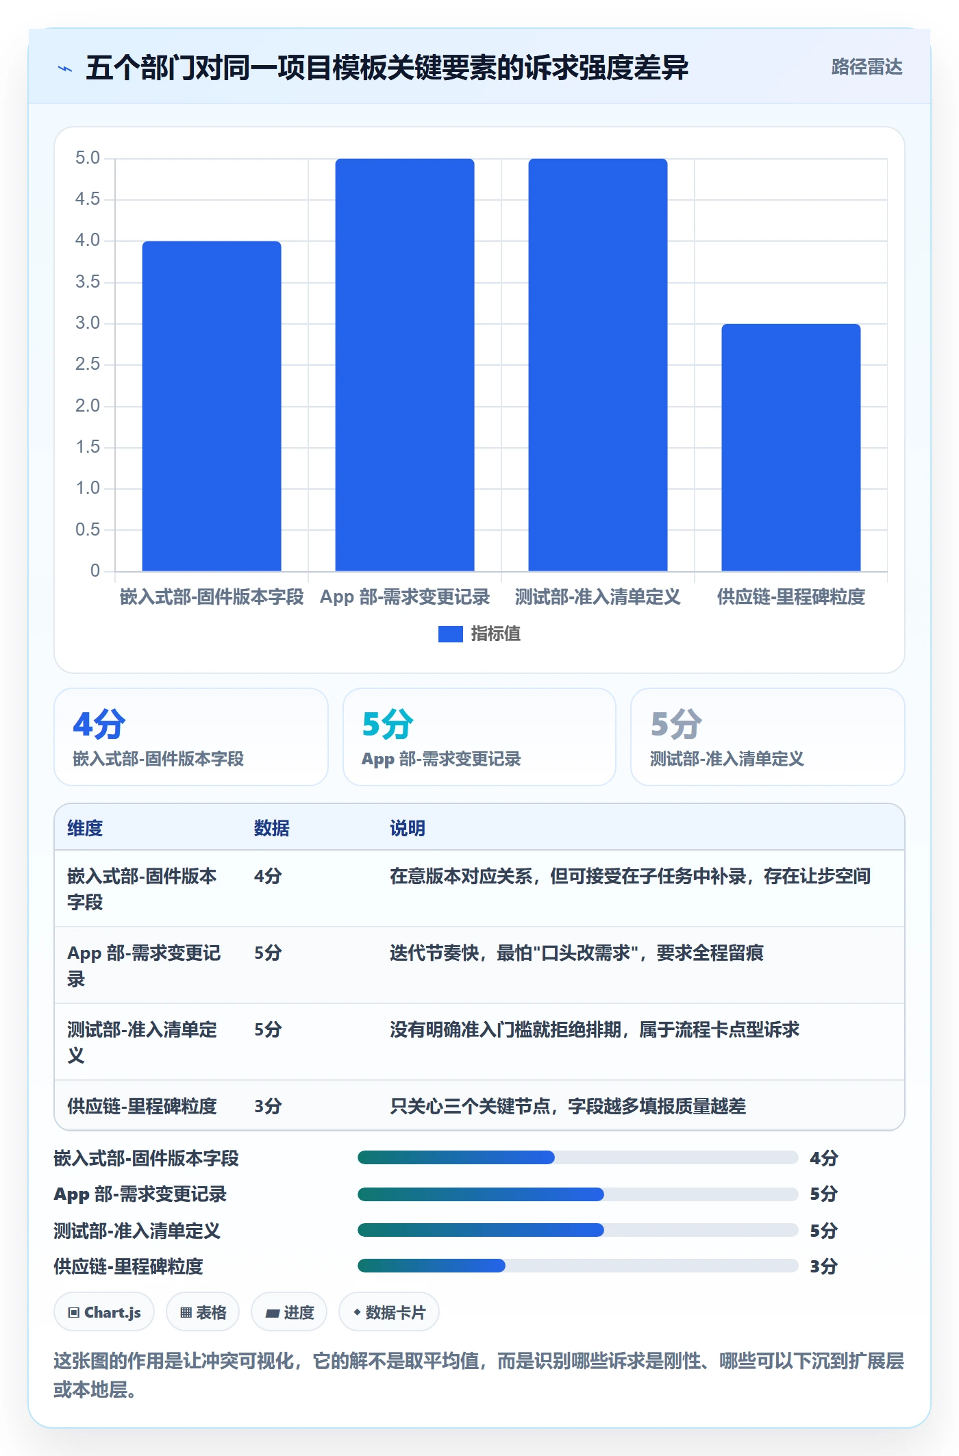Click the 嵌入式部-固件版本字段 progress bar
Viewport: 959px width, 1456px height.
point(577,1157)
